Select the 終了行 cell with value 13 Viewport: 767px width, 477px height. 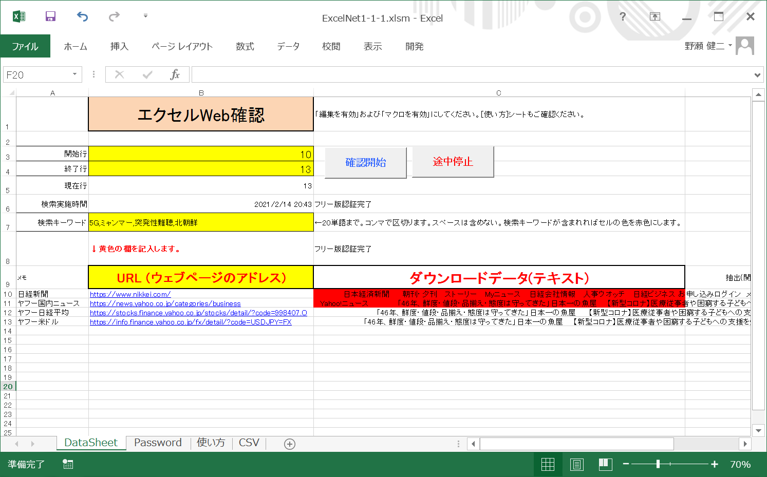201,169
